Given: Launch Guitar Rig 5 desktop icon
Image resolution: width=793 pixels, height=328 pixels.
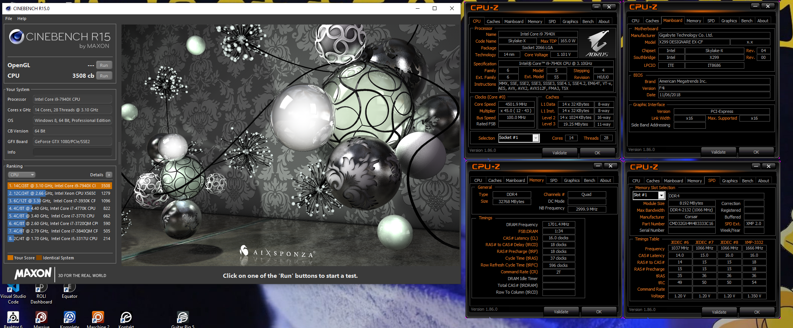Looking at the screenshot, I should click(183, 319).
